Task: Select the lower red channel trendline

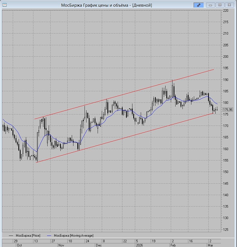Action: tap(125, 138)
